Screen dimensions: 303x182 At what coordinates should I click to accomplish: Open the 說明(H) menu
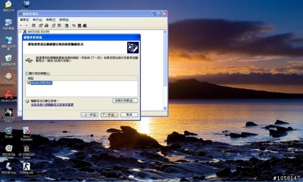(64, 20)
